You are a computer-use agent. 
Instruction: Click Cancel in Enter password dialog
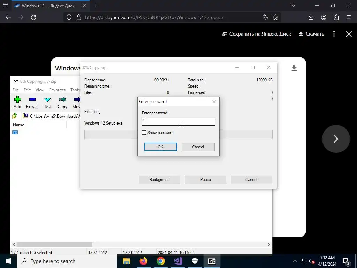[x=198, y=147]
